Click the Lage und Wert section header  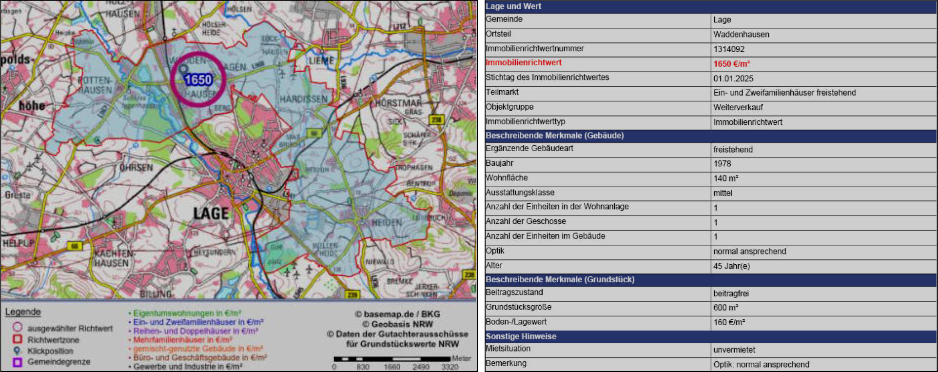[513, 6]
